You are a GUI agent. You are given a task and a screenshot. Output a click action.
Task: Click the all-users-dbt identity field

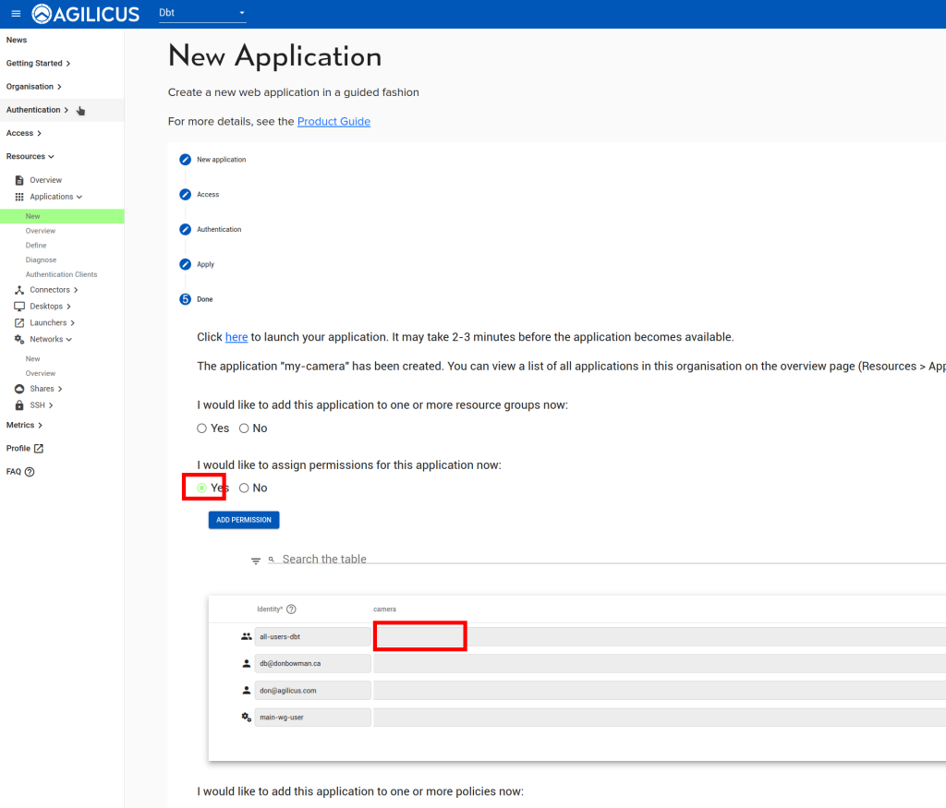pyautogui.click(x=312, y=637)
